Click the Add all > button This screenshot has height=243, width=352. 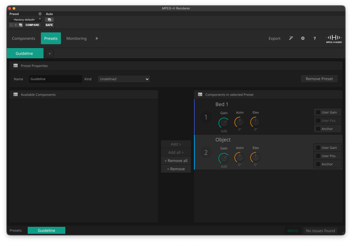(x=176, y=153)
